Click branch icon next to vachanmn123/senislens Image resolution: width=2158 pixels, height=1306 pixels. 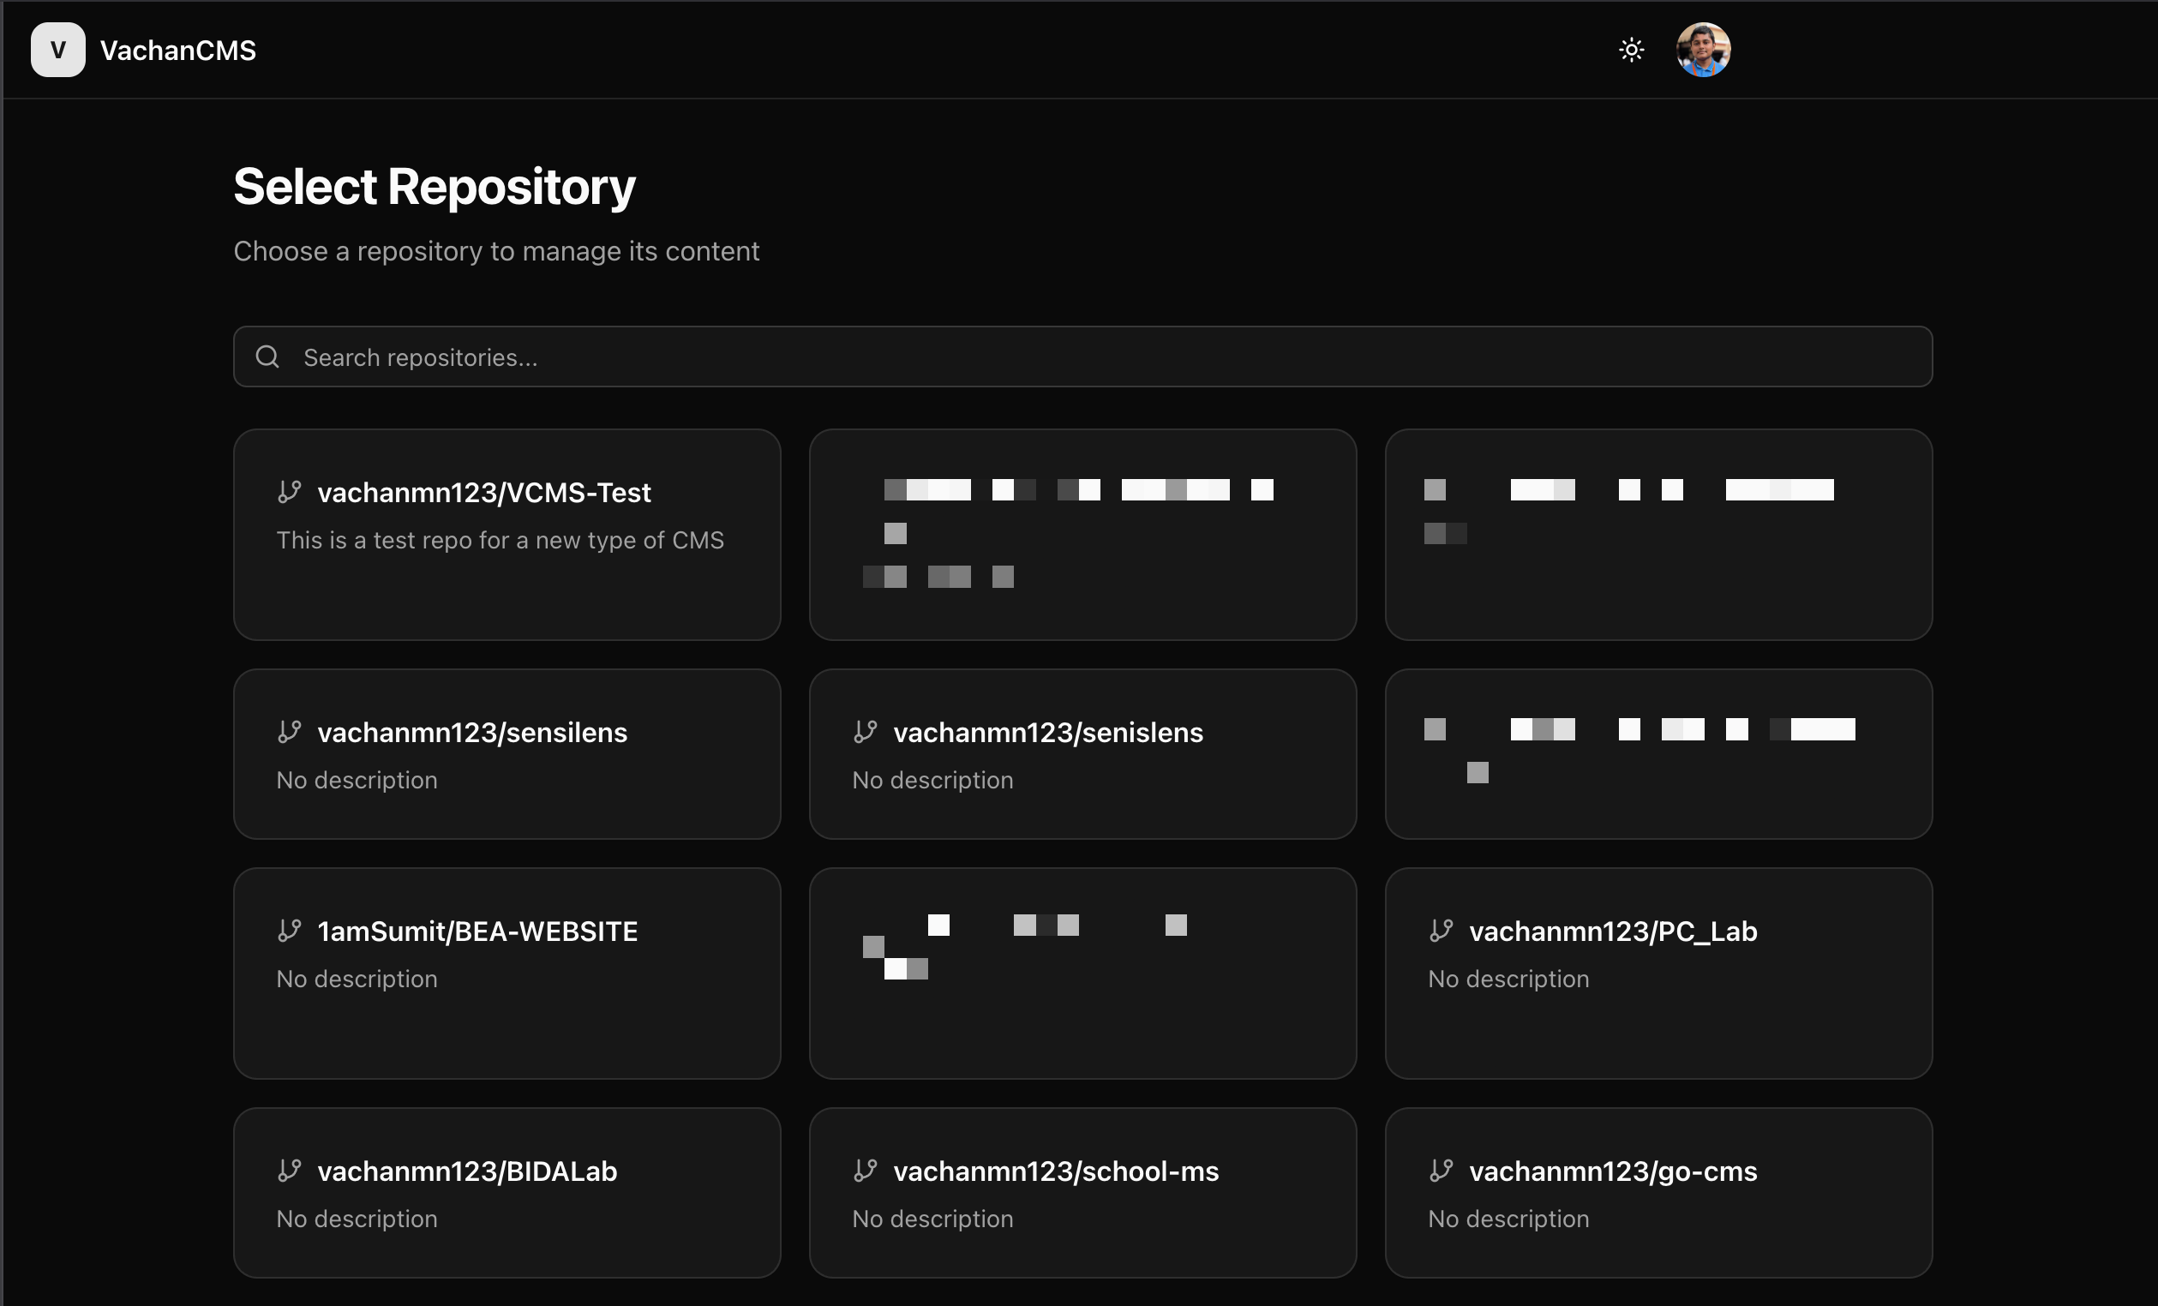tap(866, 733)
